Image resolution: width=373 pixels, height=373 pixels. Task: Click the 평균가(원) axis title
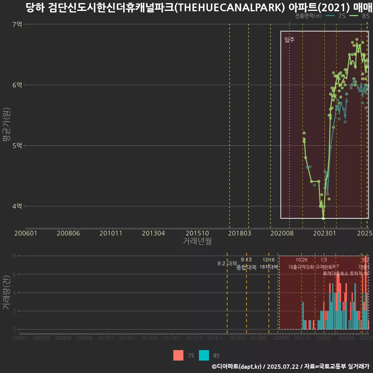pos(7,125)
